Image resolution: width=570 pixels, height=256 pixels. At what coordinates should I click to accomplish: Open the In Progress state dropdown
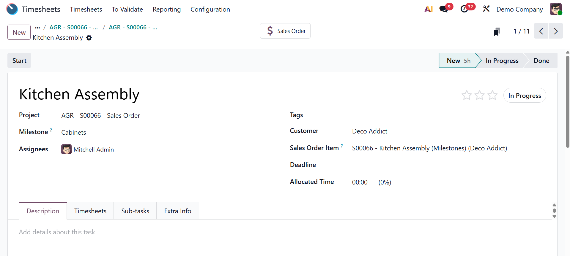coord(525,96)
